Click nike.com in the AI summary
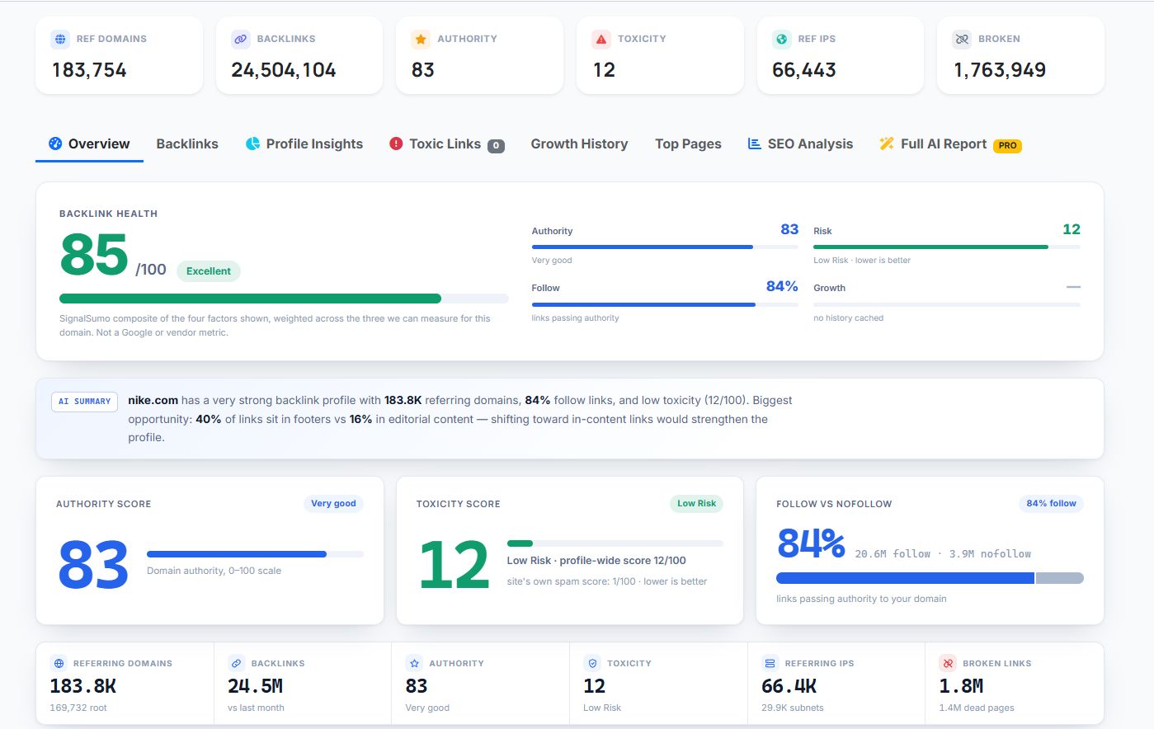 (153, 400)
